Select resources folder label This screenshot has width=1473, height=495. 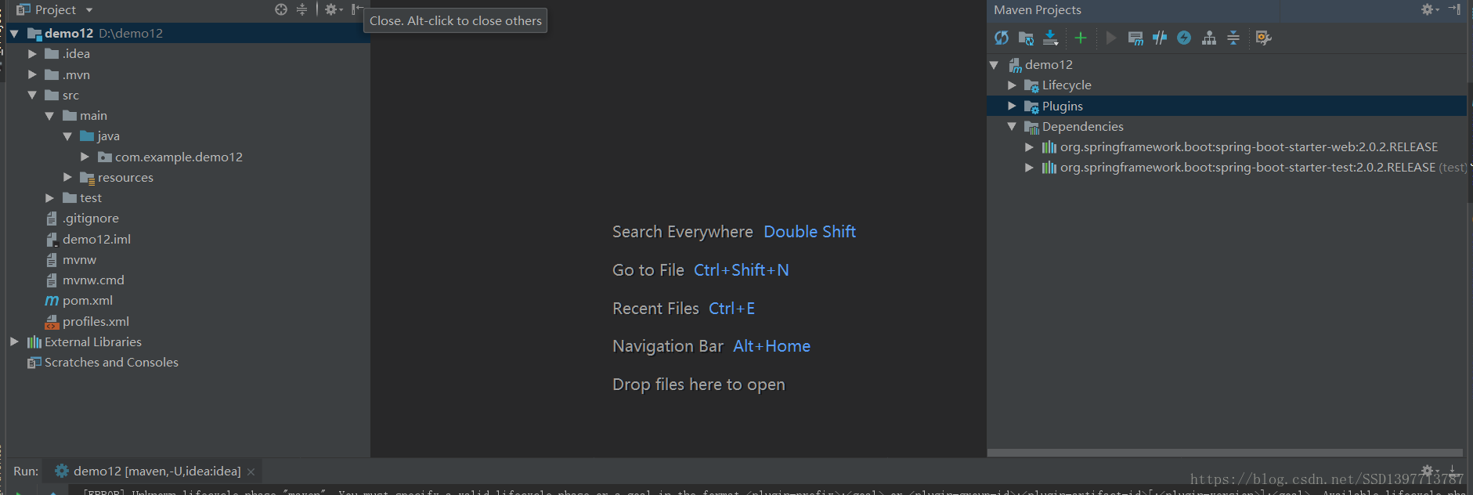pos(125,178)
